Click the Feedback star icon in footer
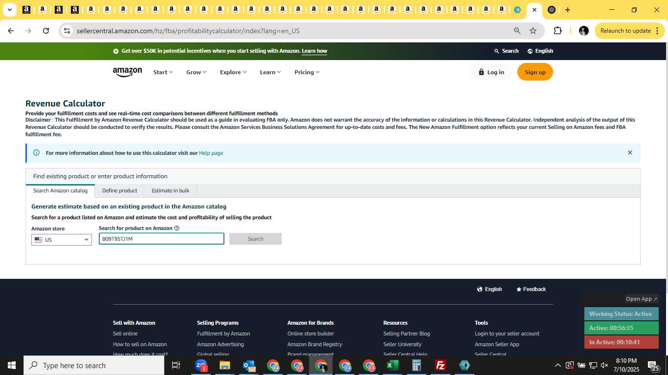Image resolution: width=668 pixels, height=375 pixels. [x=519, y=289]
